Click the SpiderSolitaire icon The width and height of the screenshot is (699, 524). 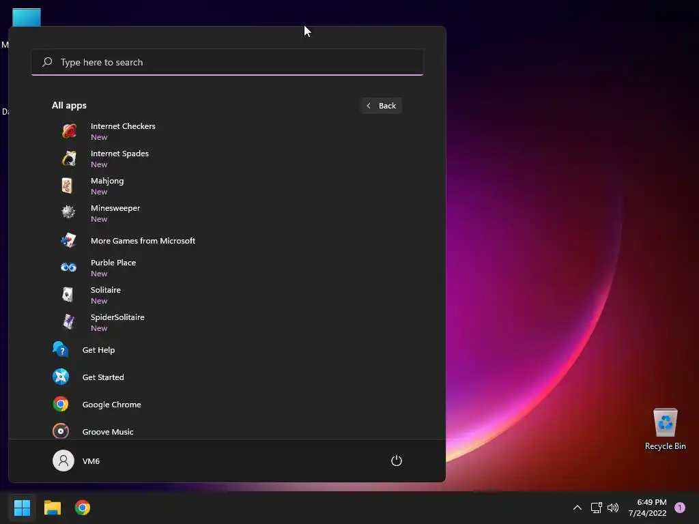coord(69,322)
